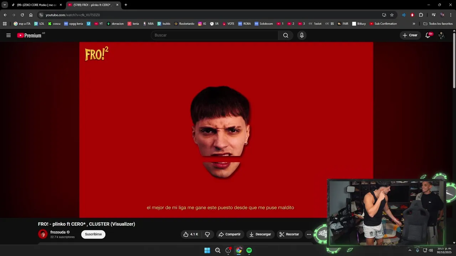This screenshot has height=256, width=456.
Task: Open the 'esp a ITA' bookmark
Action: pos(22,24)
